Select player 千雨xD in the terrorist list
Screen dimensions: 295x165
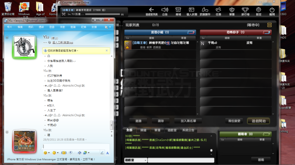[236, 45]
